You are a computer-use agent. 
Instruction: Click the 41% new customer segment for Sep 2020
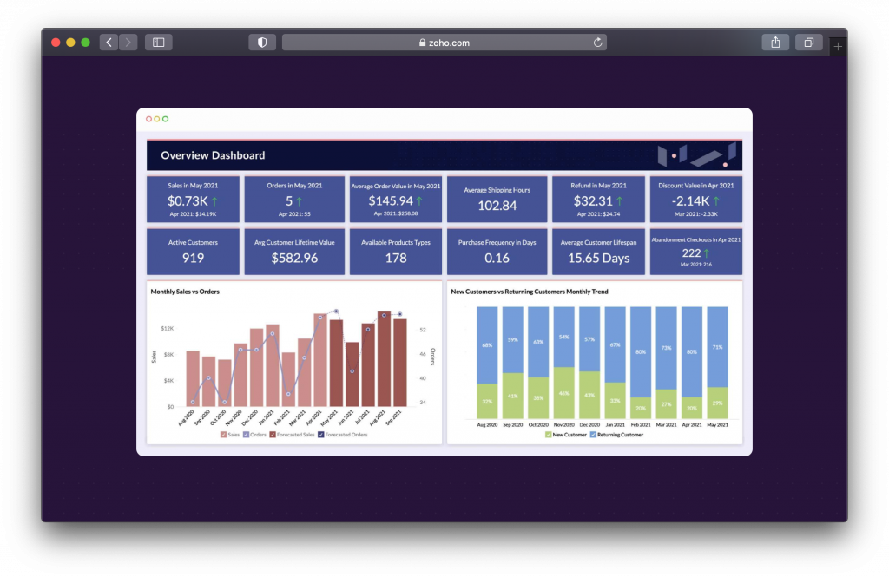click(512, 397)
